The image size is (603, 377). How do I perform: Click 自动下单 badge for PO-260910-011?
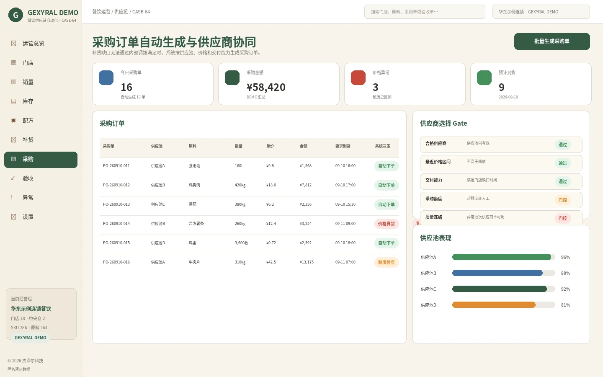[x=387, y=166]
